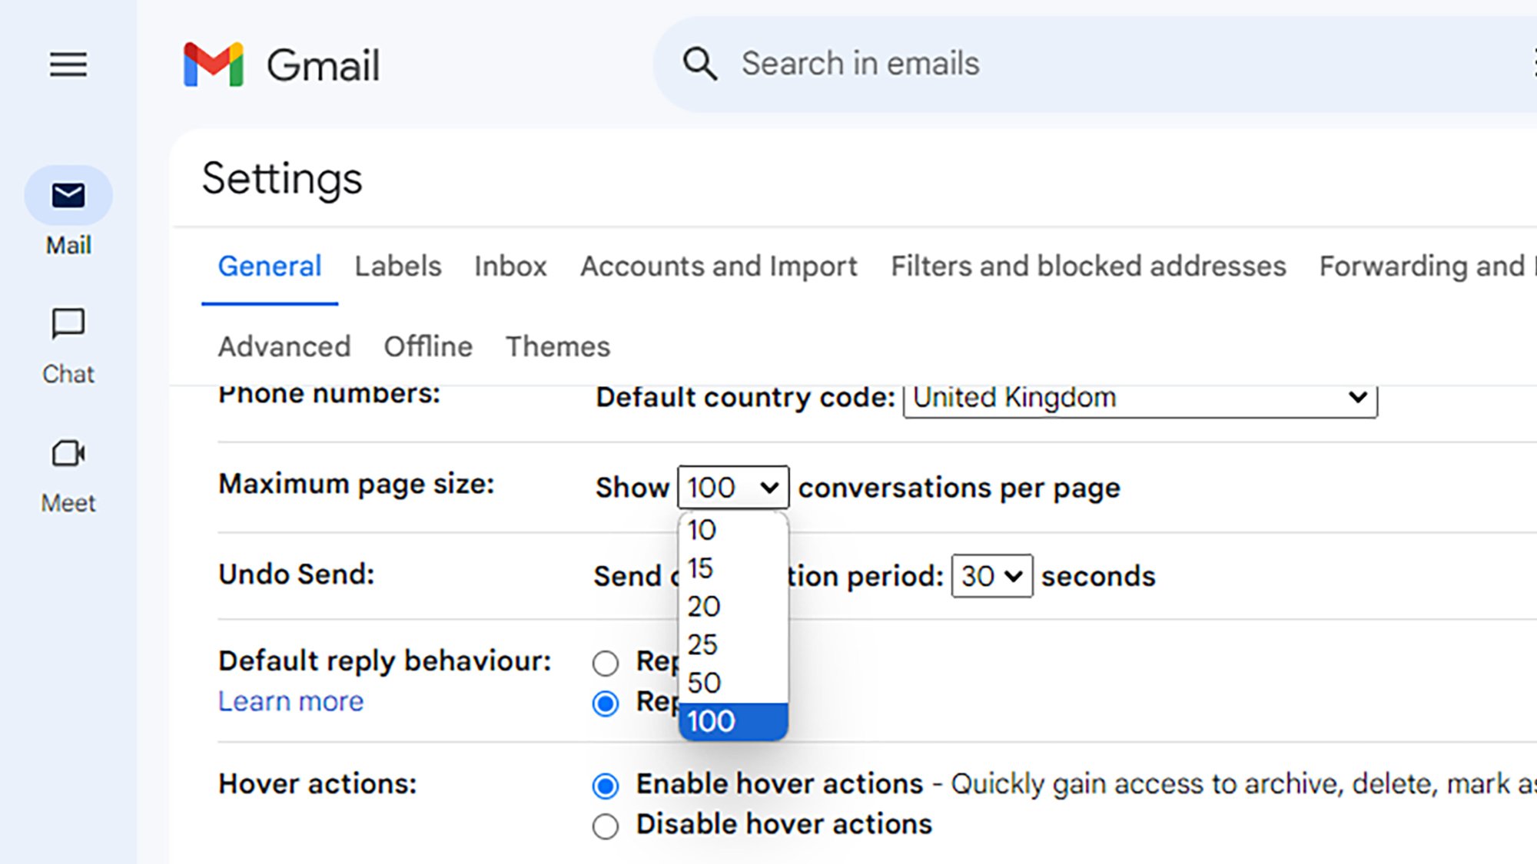The width and height of the screenshot is (1537, 864).
Task: Click the search magnifier icon
Action: tap(699, 65)
